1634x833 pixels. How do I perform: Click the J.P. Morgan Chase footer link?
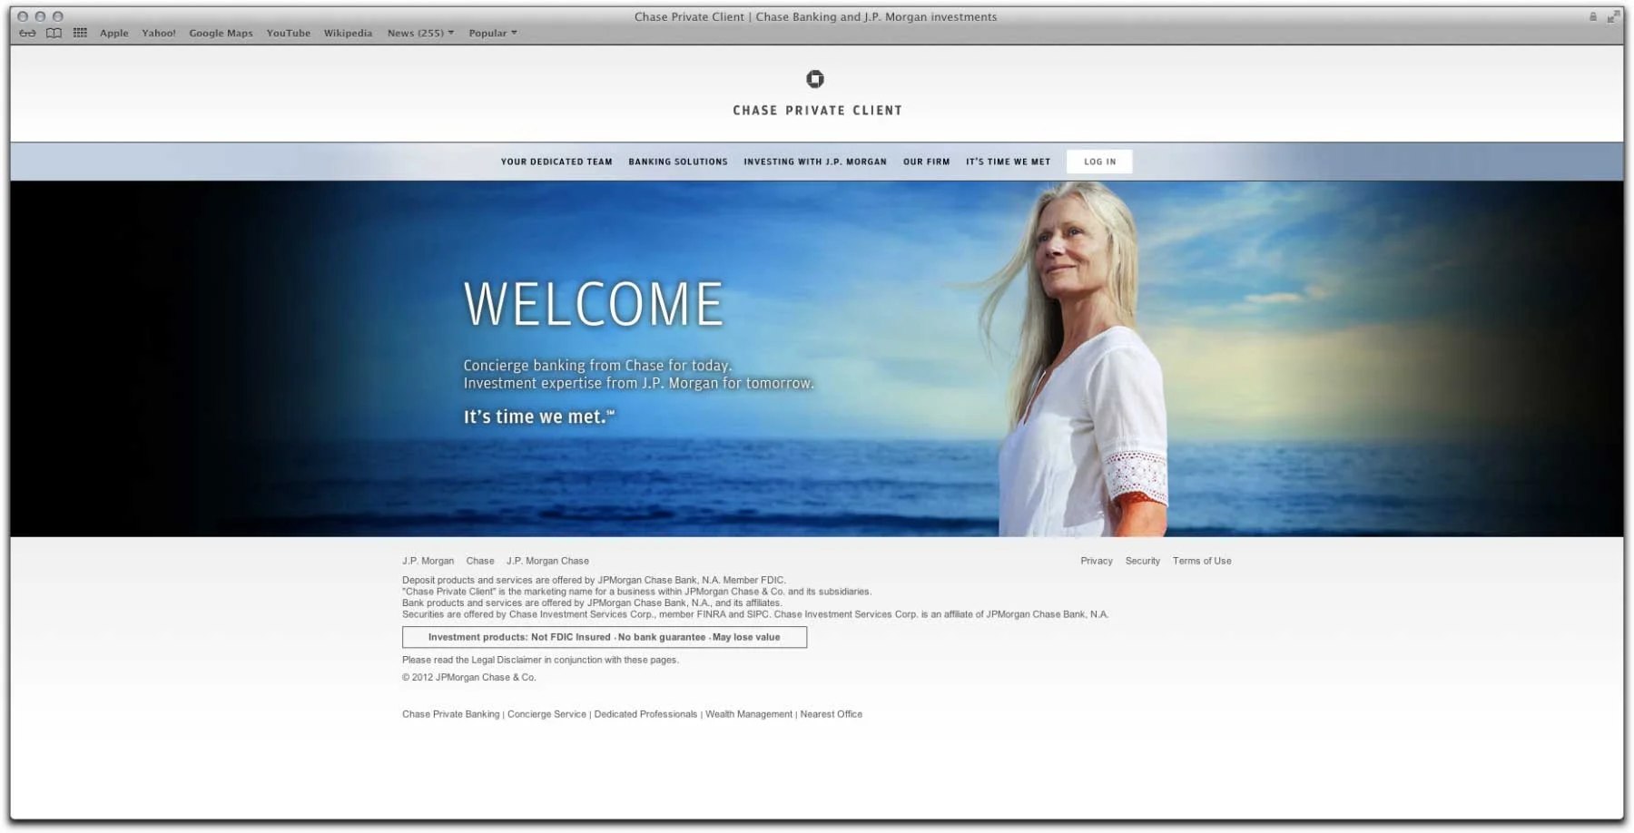[x=547, y=561]
